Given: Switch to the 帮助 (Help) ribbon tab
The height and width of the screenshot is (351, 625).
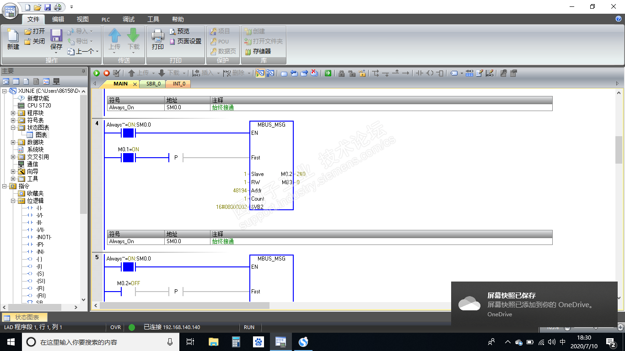Looking at the screenshot, I should click(x=178, y=19).
